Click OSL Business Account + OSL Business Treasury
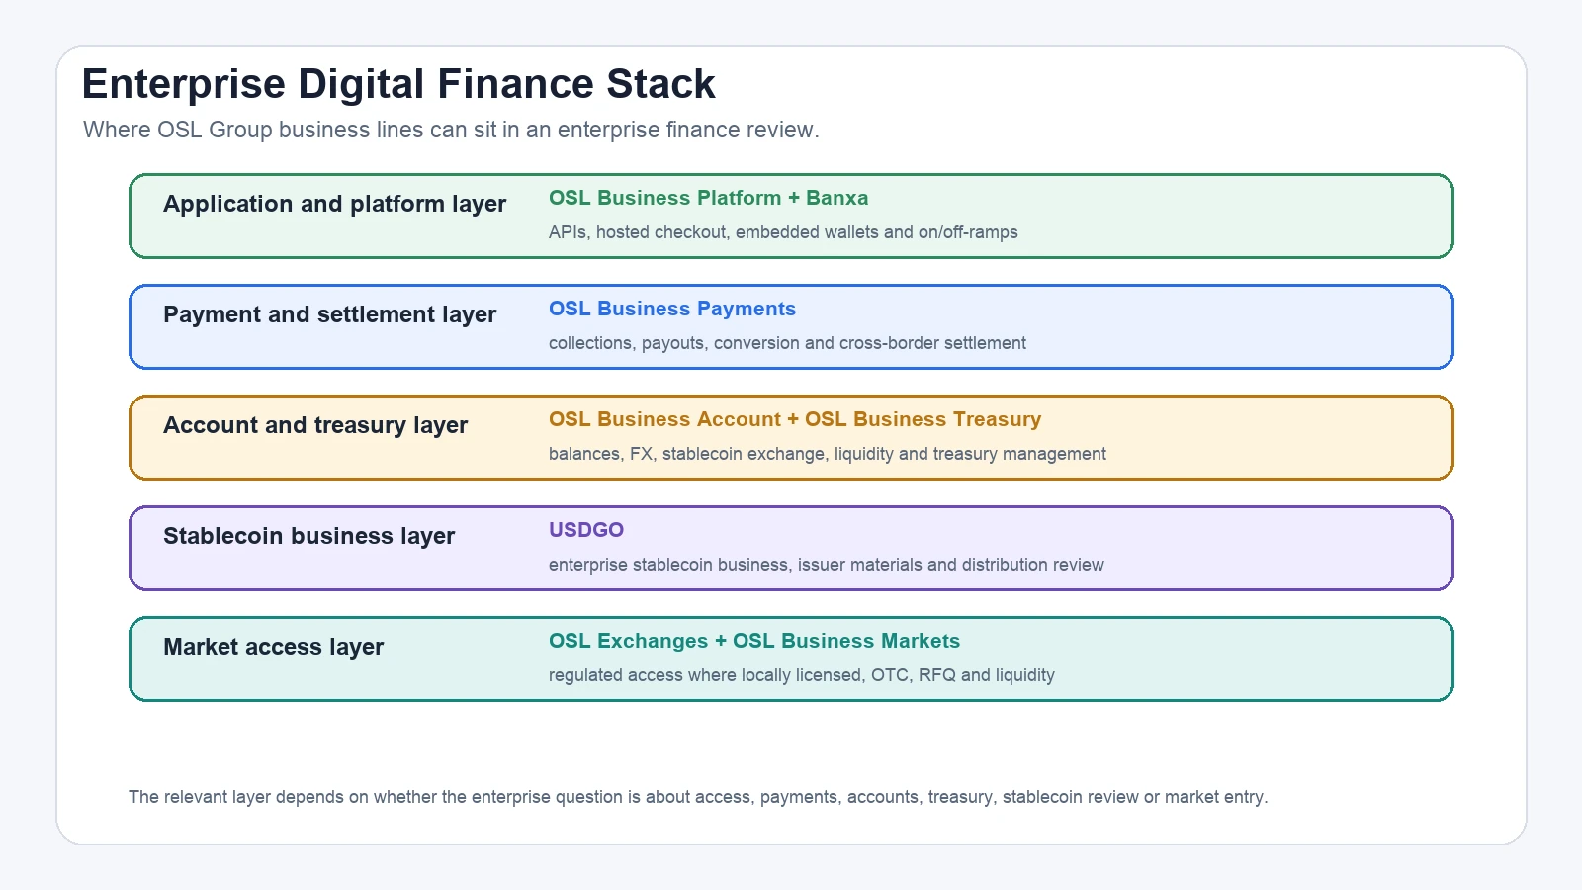 click(x=795, y=419)
